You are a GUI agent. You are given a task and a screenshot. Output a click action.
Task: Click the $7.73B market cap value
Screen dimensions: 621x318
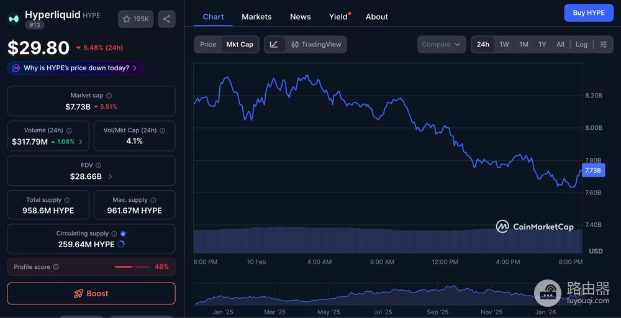pyautogui.click(x=78, y=107)
